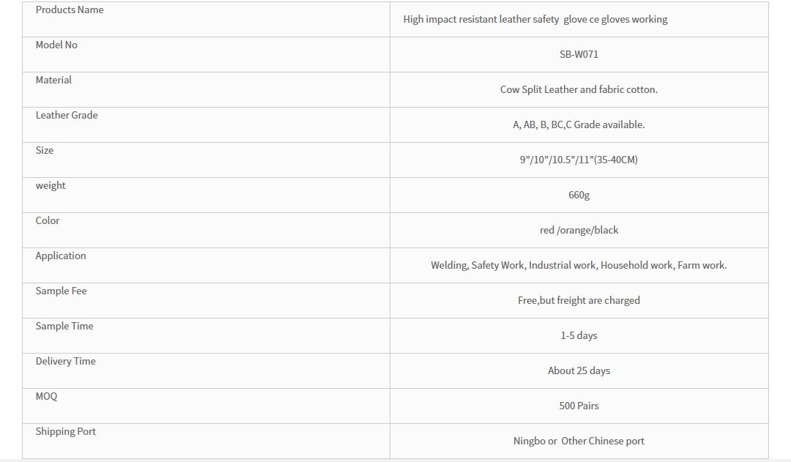
Task: Click the Leather Grade label
Action: pyautogui.click(x=67, y=115)
